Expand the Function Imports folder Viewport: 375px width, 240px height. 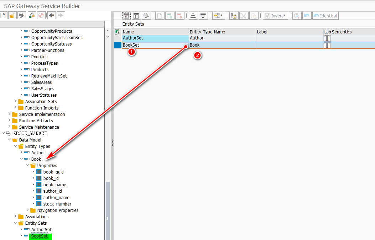(15, 108)
